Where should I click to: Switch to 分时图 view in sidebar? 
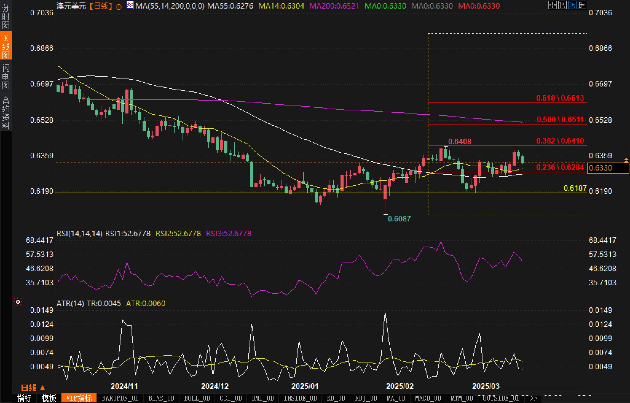tap(6, 17)
